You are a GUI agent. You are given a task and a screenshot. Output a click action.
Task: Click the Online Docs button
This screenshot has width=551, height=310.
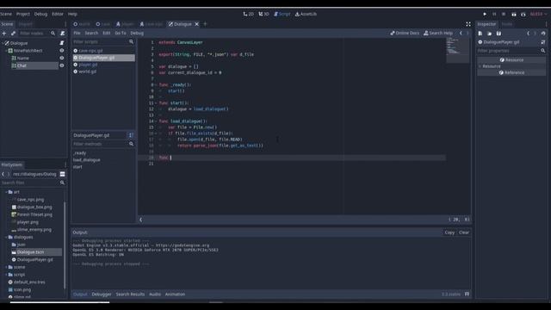coord(405,33)
